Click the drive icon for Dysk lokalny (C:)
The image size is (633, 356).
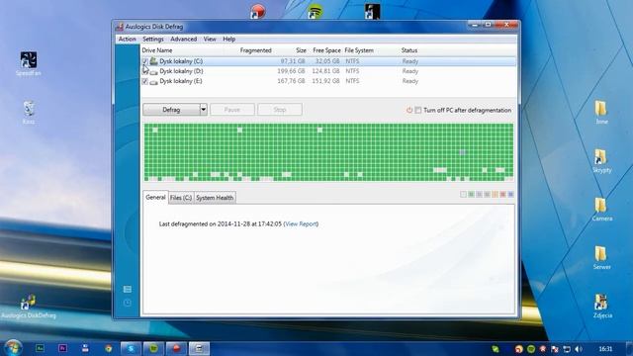[153, 61]
